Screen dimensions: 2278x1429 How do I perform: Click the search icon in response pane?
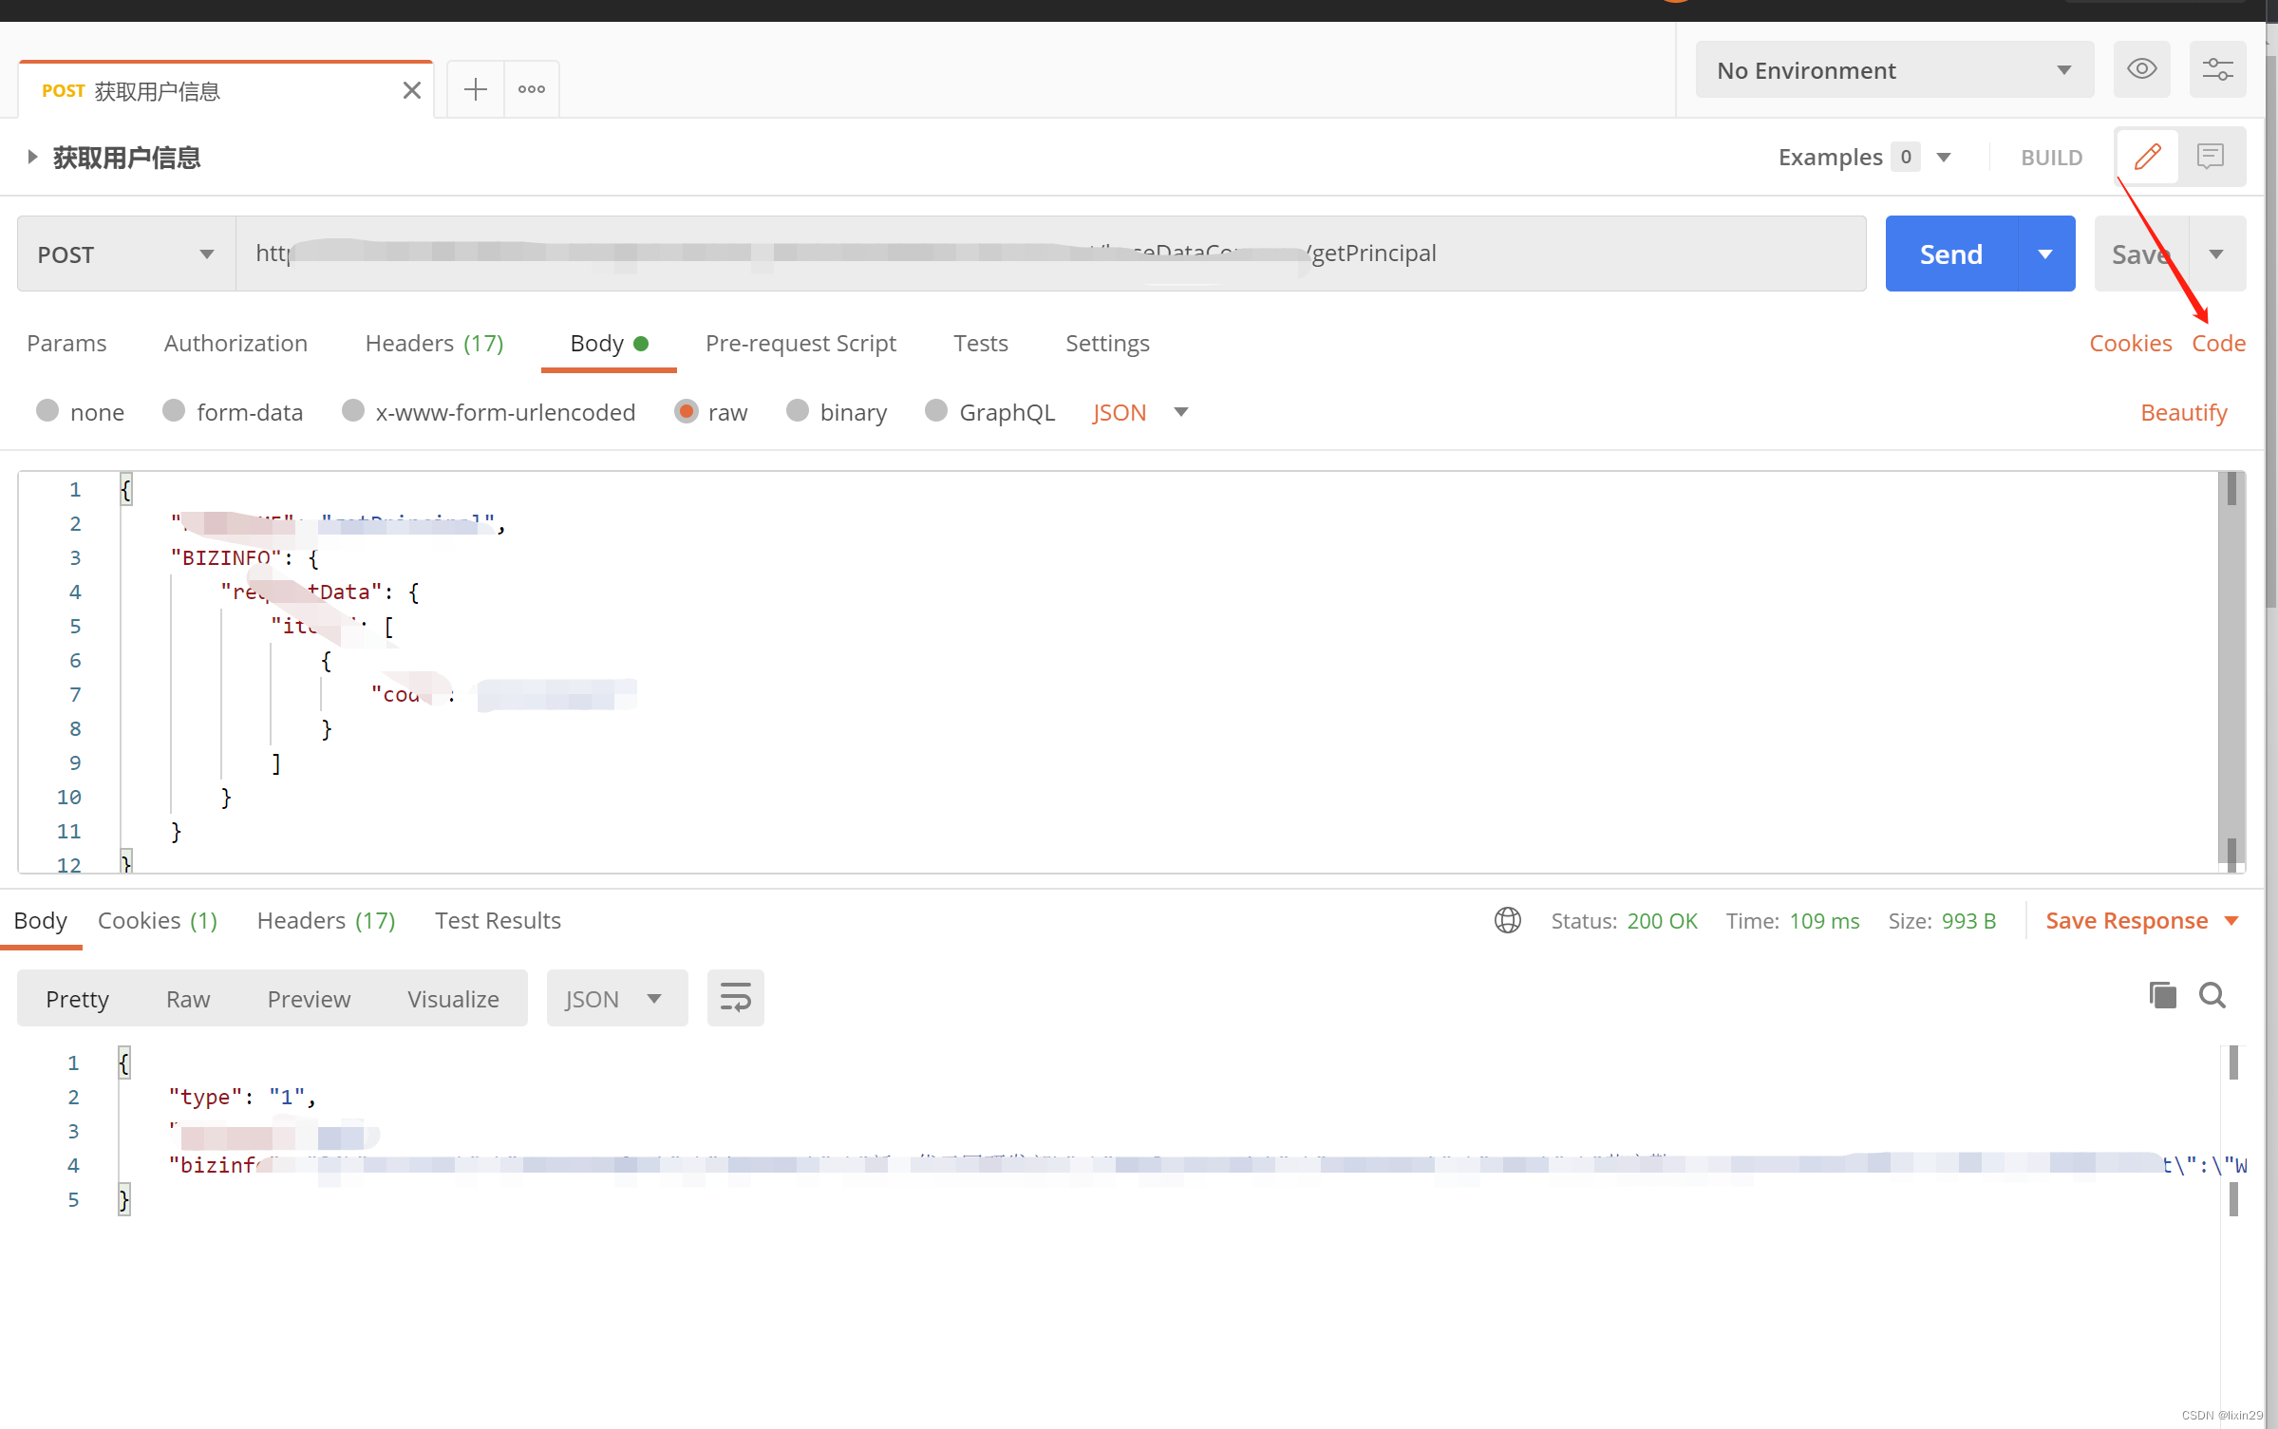(x=2212, y=995)
